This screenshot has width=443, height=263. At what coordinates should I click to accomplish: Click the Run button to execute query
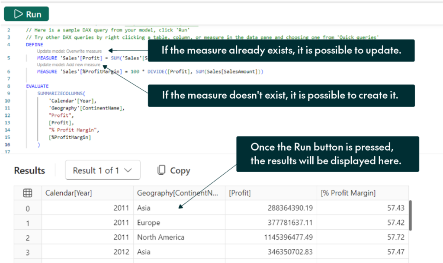pyautogui.click(x=26, y=14)
